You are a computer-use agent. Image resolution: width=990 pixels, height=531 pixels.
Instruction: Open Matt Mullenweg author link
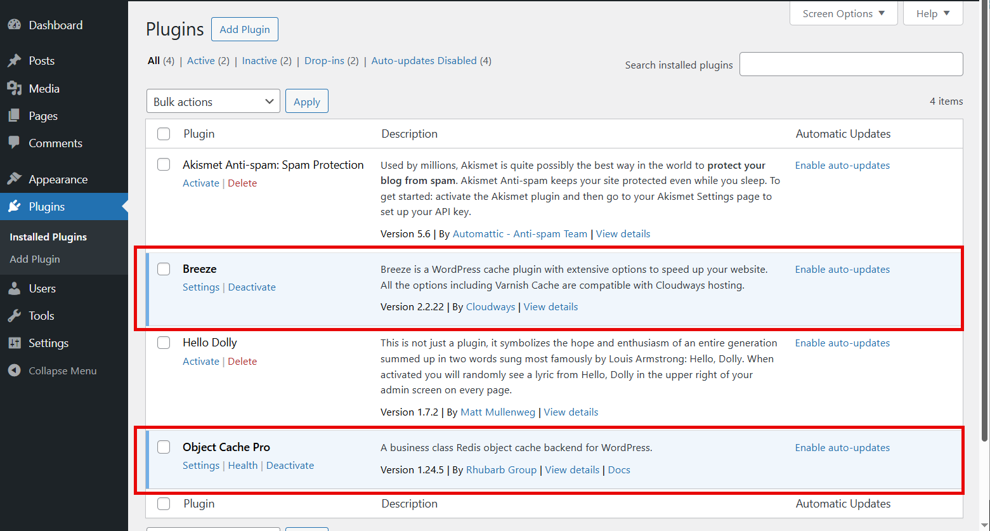pos(498,412)
